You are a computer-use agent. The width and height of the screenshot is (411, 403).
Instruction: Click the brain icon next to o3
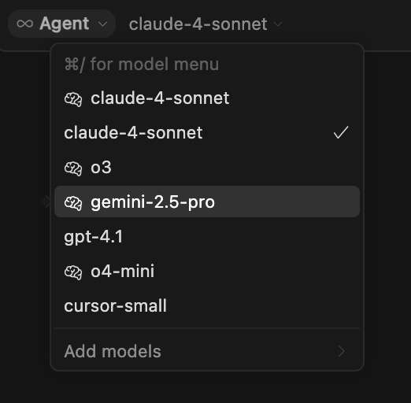click(73, 168)
